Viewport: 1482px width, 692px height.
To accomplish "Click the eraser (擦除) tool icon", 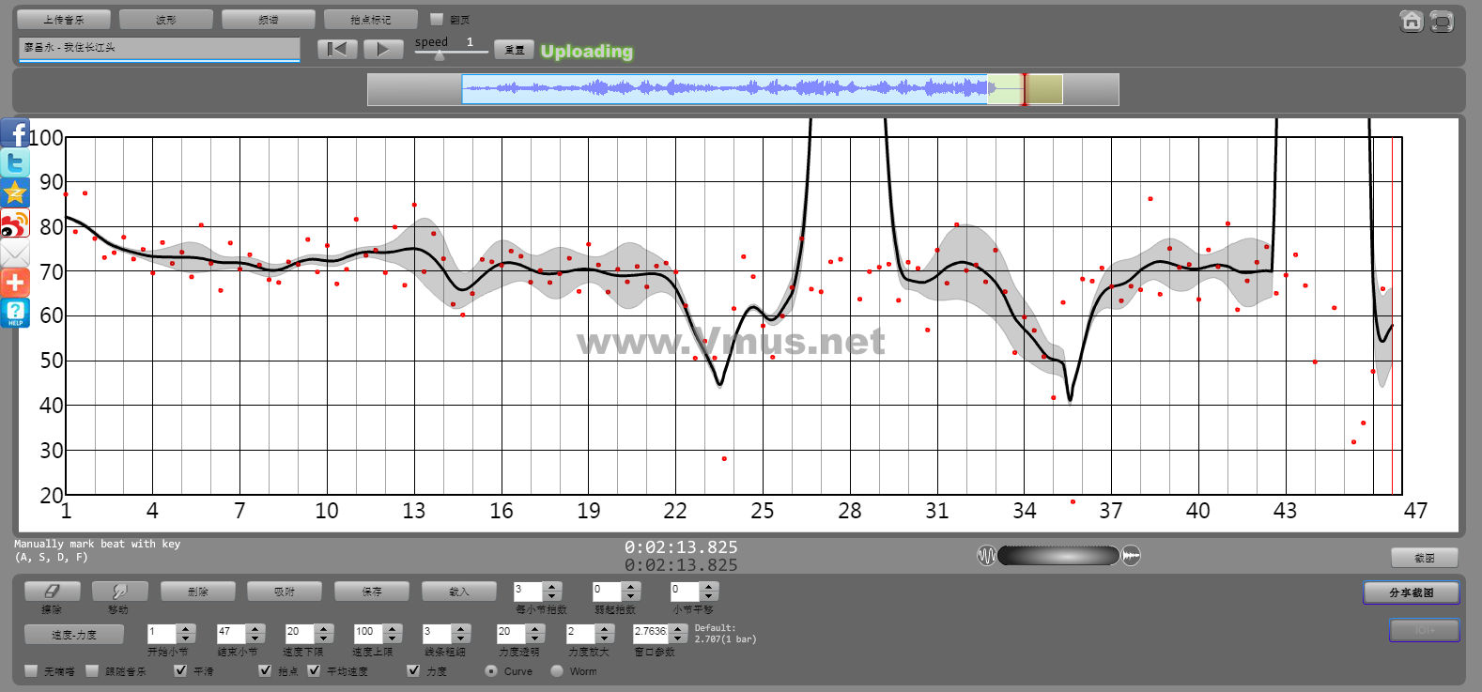I will tap(53, 592).
